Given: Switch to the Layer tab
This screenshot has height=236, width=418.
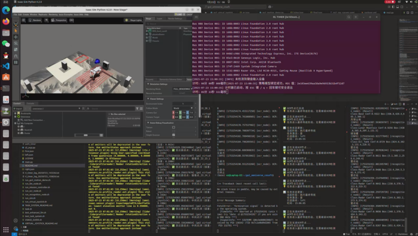Looking at the screenshot, I should click(x=159, y=19).
